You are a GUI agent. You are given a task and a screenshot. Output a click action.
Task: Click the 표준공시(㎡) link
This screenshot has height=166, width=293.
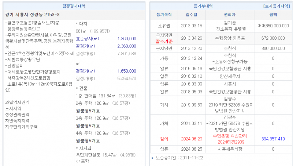[87, 39]
